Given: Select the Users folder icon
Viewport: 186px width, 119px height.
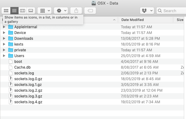Looking at the screenshot, I should click(x=11, y=56).
